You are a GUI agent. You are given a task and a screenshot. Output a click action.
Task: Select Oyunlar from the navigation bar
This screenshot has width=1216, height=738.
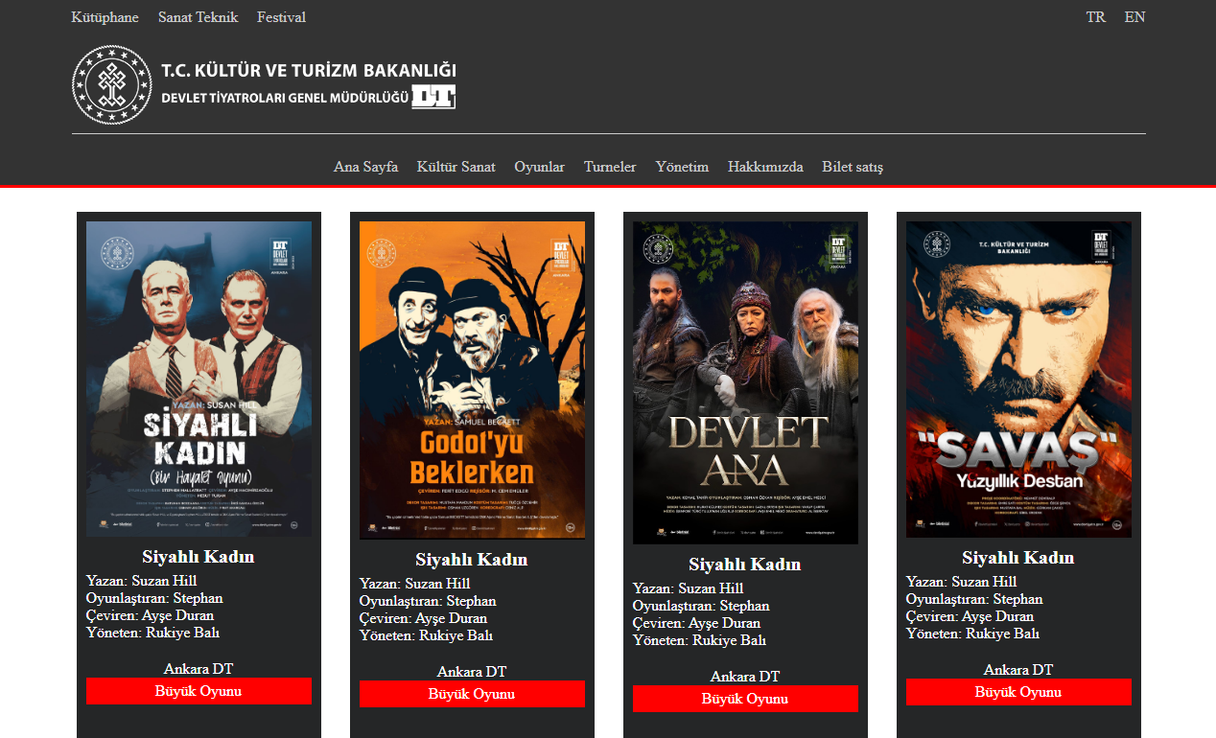point(539,167)
